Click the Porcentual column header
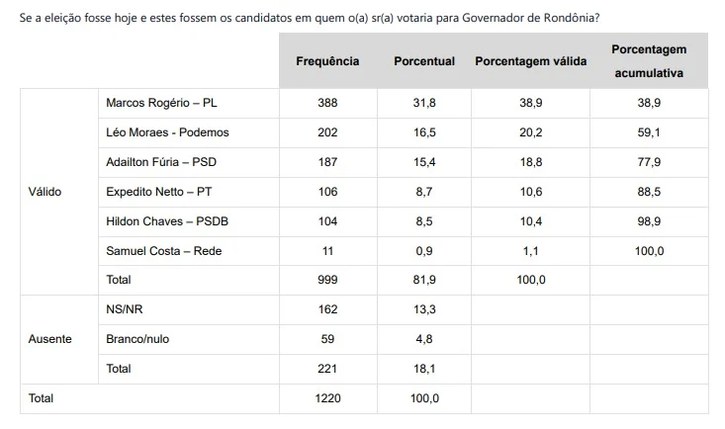 click(424, 61)
